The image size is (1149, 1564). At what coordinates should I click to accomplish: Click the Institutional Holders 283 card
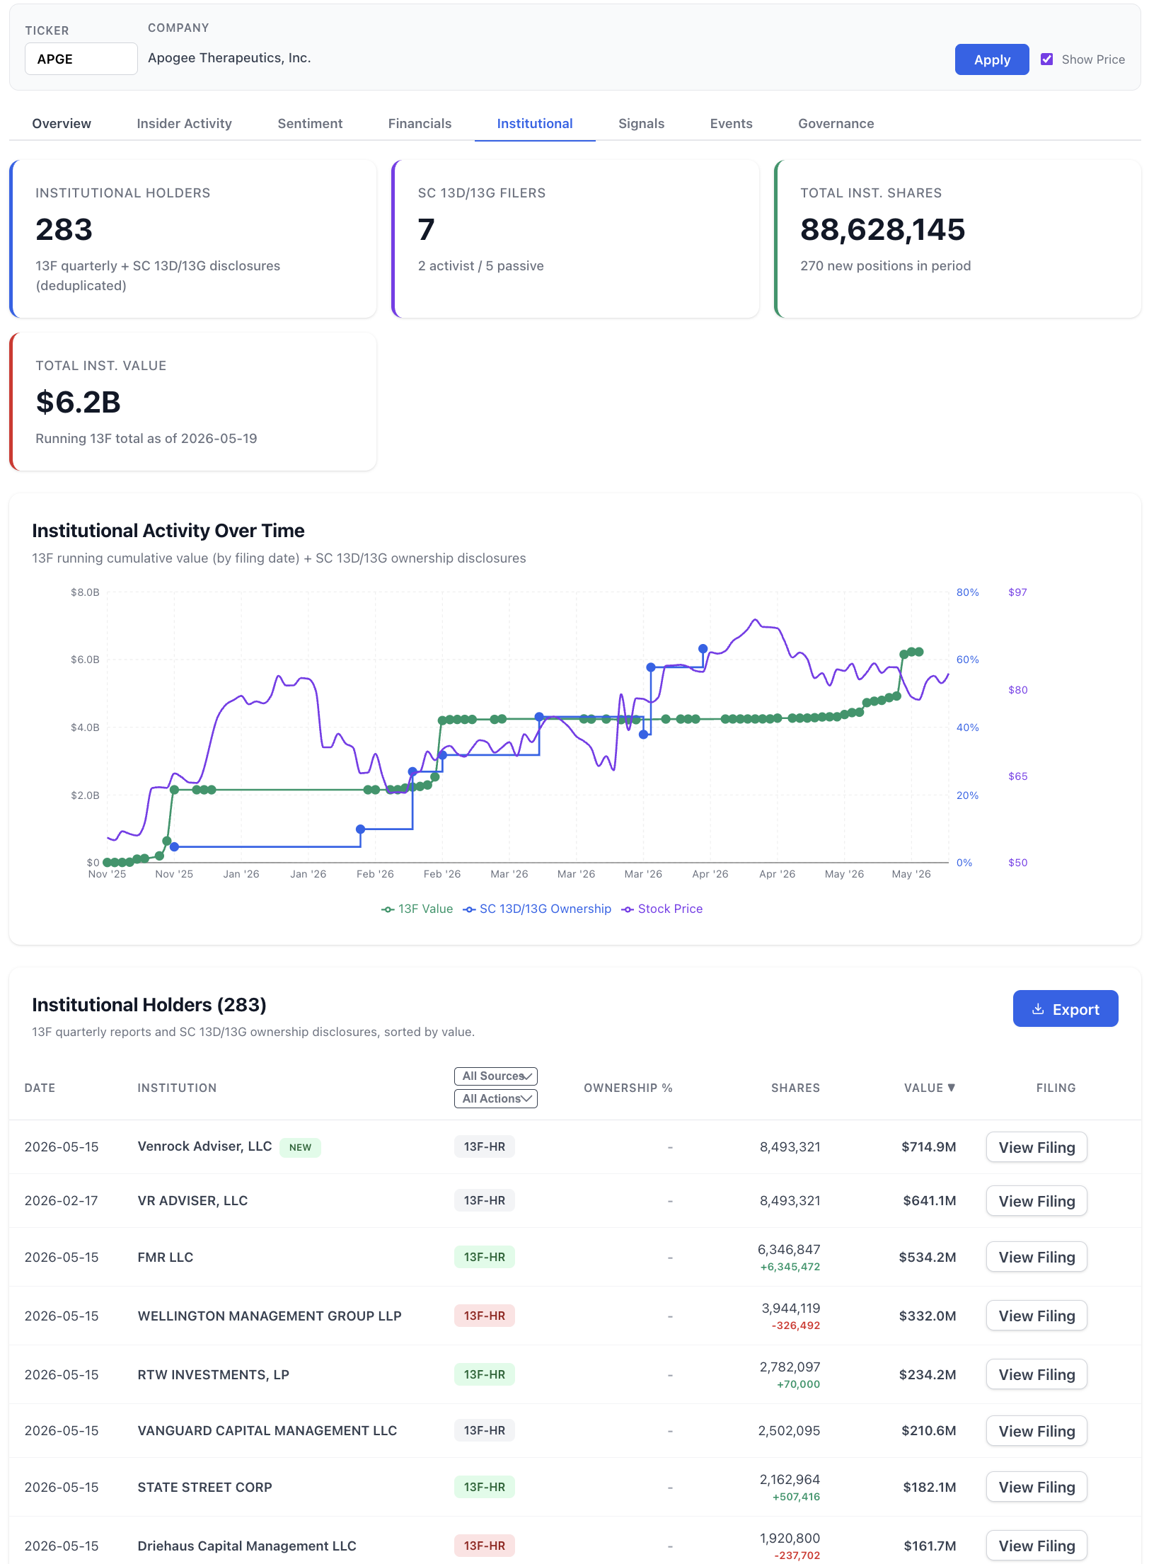pyautogui.click(x=193, y=239)
